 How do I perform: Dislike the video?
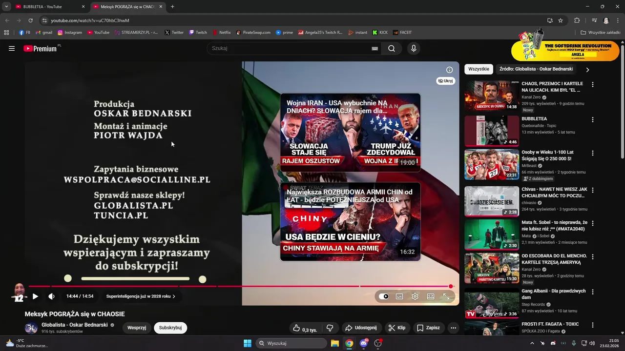point(330,328)
